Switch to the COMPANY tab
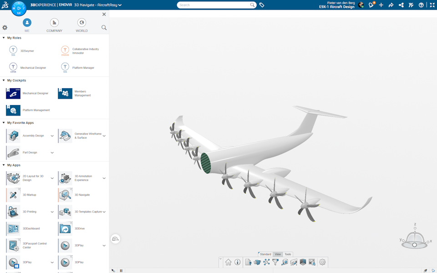 pyautogui.click(x=54, y=24)
